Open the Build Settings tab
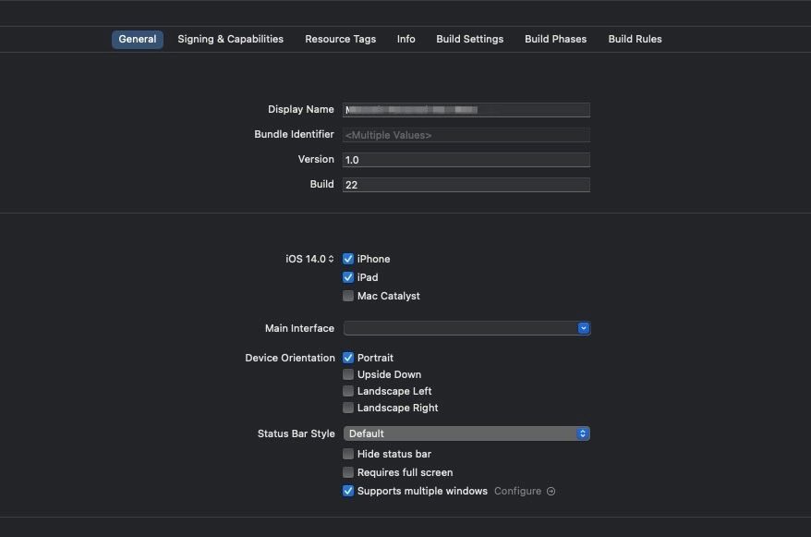This screenshot has height=537, width=811. pyautogui.click(x=469, y=39)
